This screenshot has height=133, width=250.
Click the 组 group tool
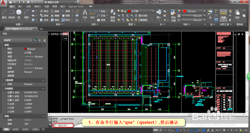point(210,14)
